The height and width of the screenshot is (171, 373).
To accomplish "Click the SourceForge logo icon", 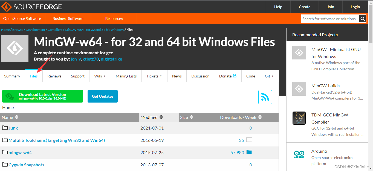I will coord(6,7).
